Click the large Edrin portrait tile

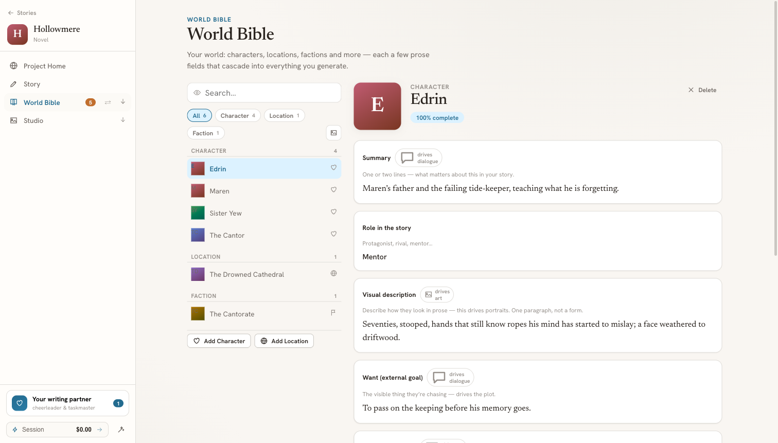point(377,106)
